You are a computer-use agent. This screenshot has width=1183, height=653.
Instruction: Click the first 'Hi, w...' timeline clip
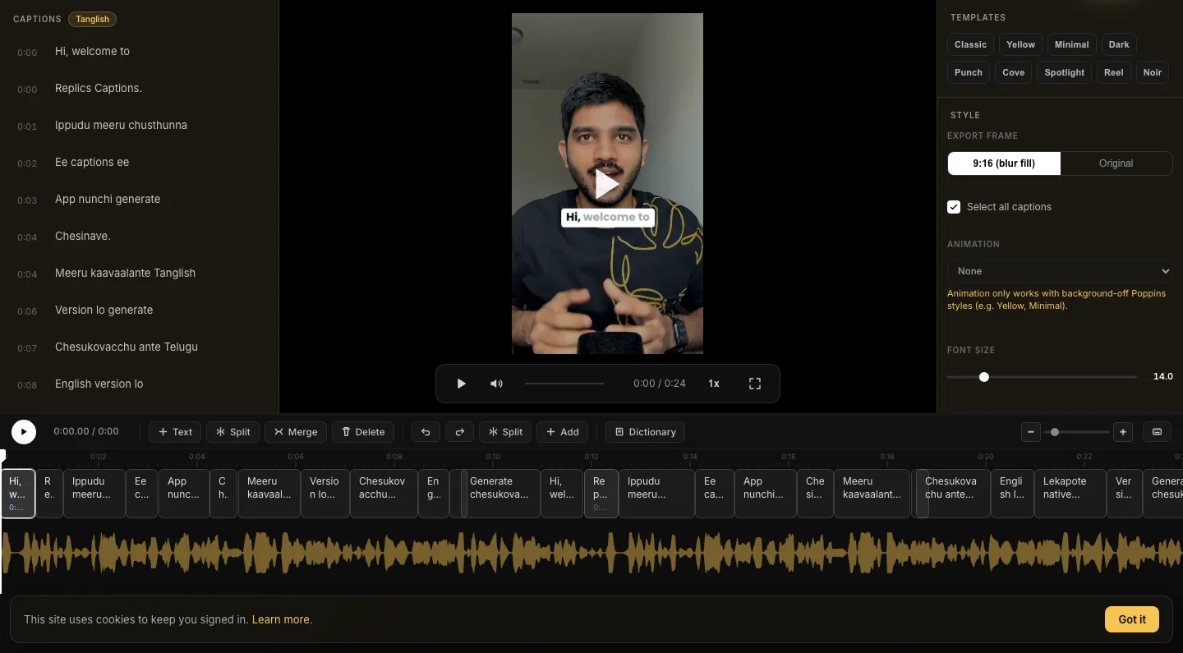(x=18, y=494)
